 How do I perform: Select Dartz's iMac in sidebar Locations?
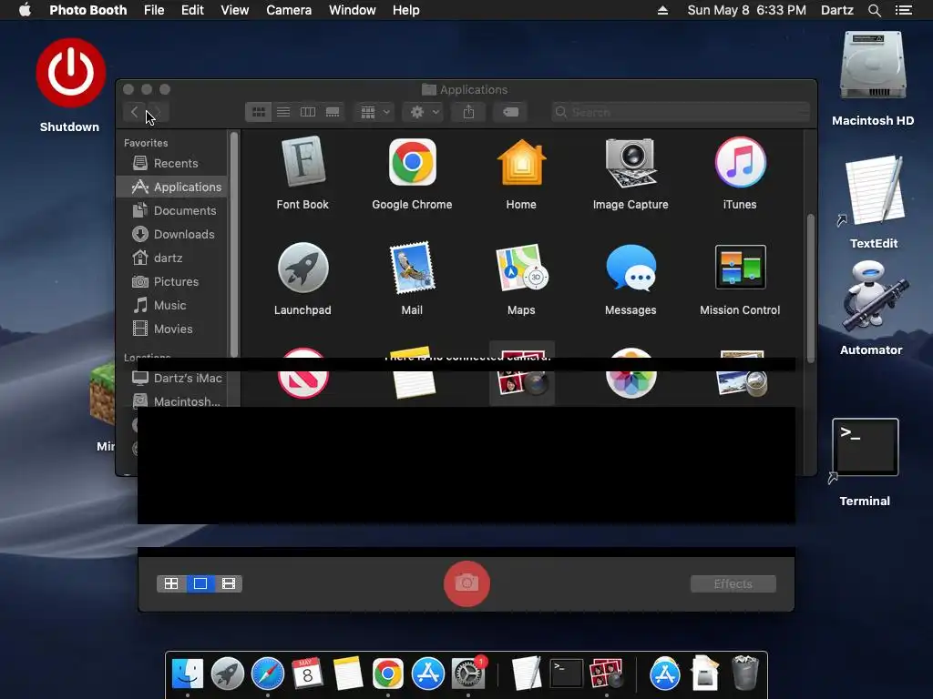coord(171,378)
